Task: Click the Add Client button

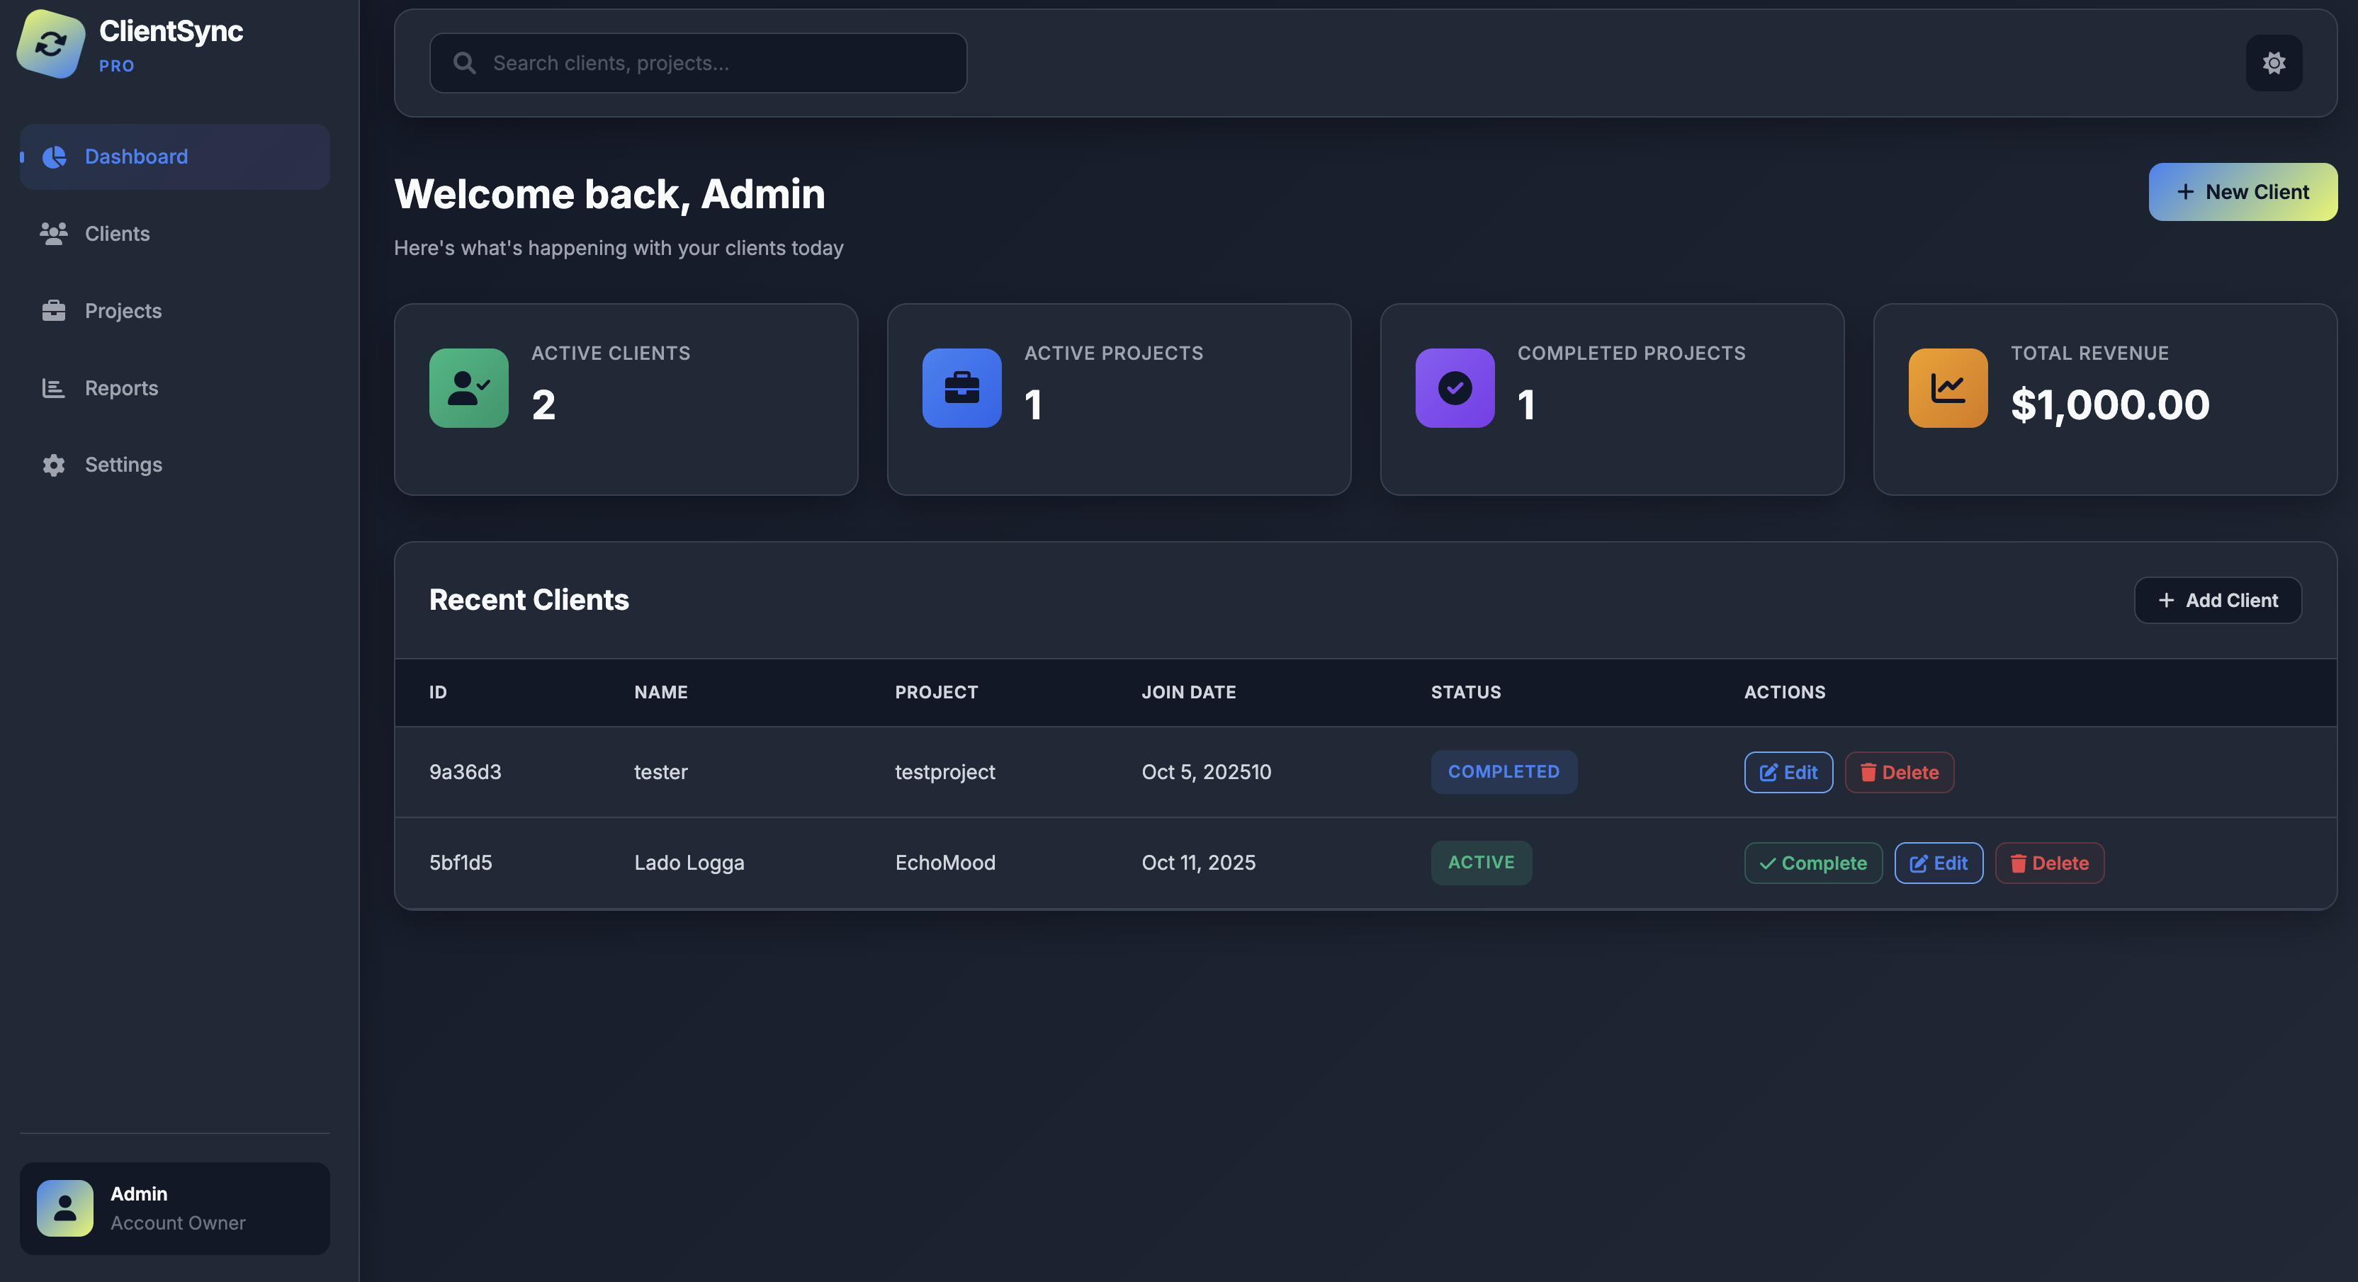Action: (2217, 601)
